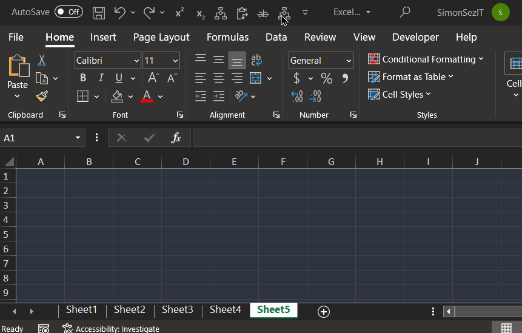The height and width of the screenshot is (333, 522).
Task: Click the Undo arrow icon
Action: (x=119, y=13)
